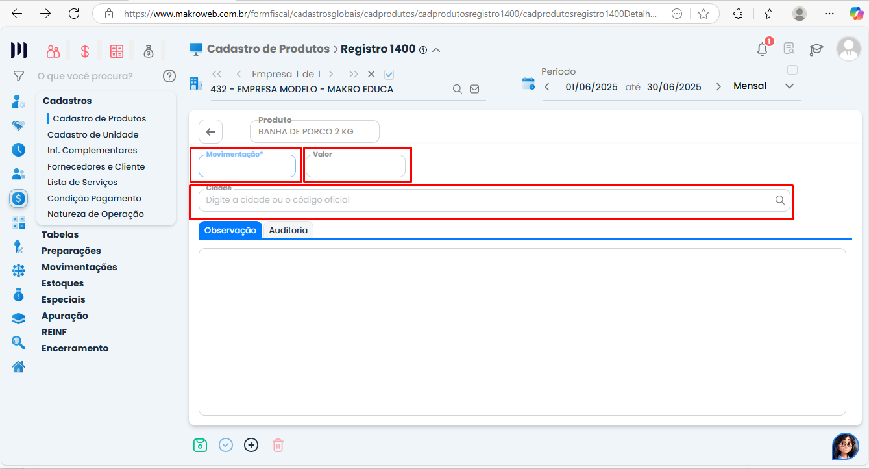Open the help question mark icon

(x=169, y=76)
